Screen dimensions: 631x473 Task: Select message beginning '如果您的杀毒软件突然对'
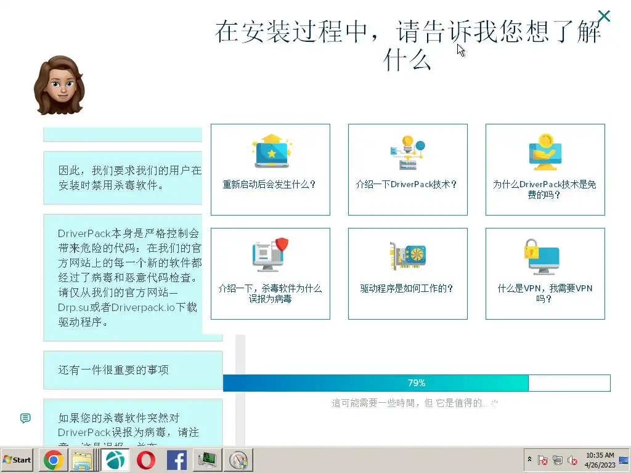[x=133, y=422]
